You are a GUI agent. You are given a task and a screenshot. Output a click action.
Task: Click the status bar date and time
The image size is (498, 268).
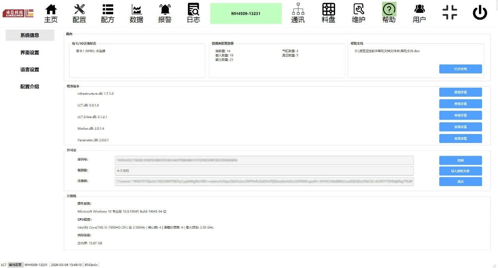tap(67, 265)
